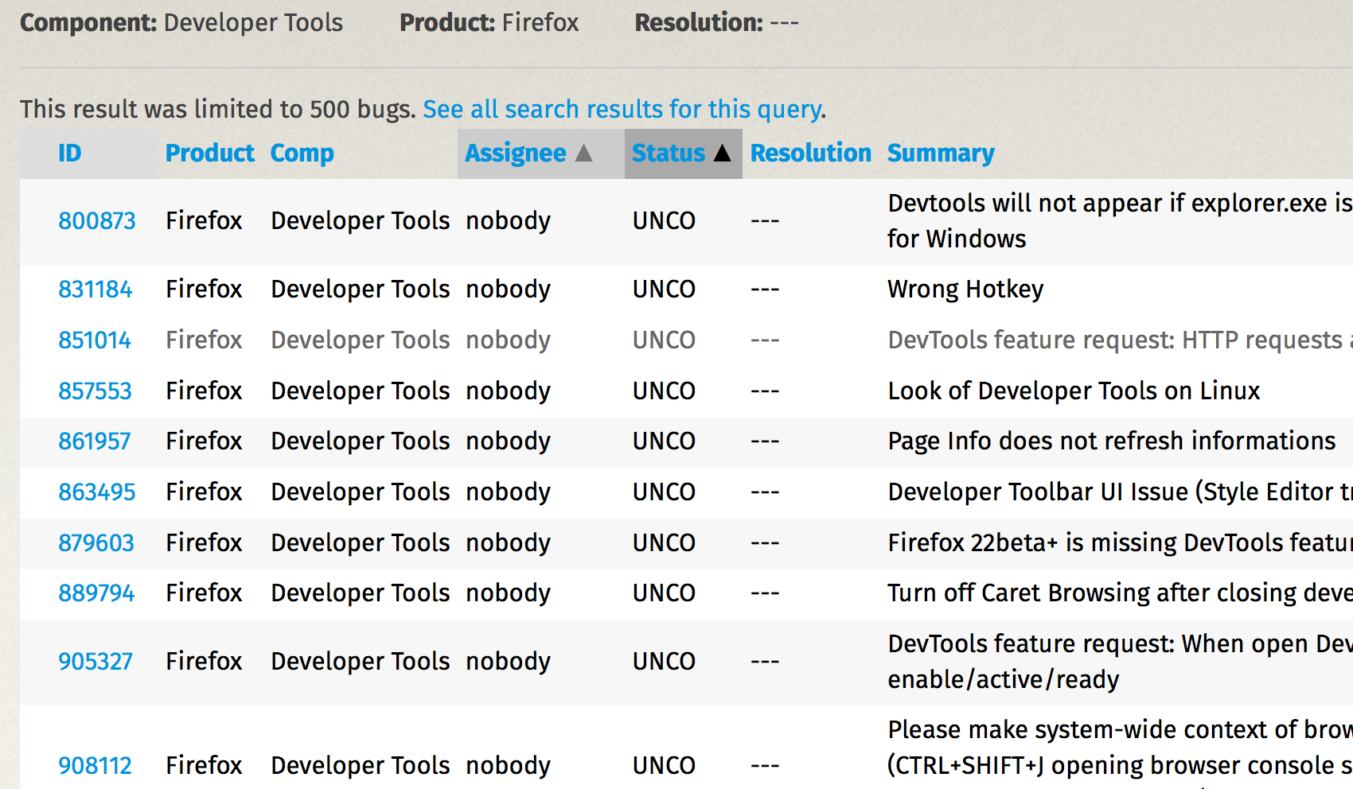
Task: Sort by the Status column header
Action: tap(669, 153)
